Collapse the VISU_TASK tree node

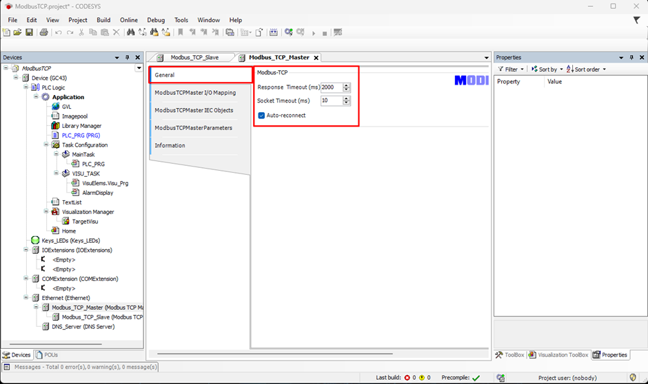click(x=56, y=173)
